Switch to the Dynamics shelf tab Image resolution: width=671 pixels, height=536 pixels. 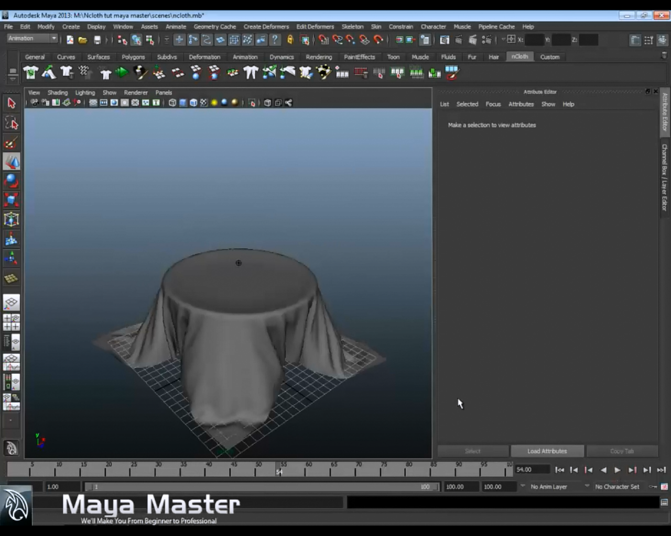point(282,57)
